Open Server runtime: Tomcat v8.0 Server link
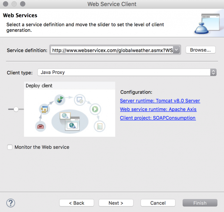This screenshot has width=224, height=212. (160, 101)
